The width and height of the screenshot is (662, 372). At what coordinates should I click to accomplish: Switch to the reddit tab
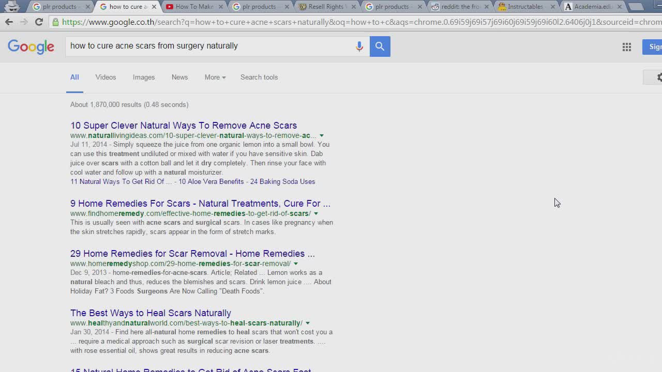[458, 7]
